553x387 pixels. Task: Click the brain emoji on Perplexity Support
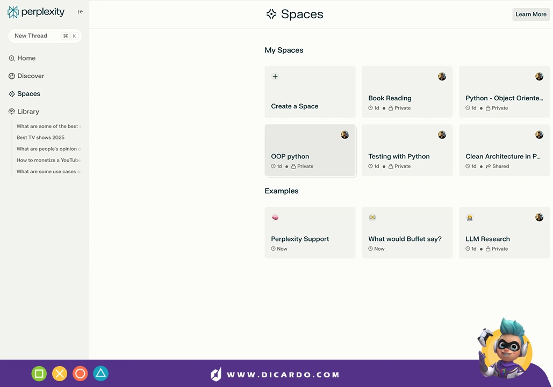point(275,217)
